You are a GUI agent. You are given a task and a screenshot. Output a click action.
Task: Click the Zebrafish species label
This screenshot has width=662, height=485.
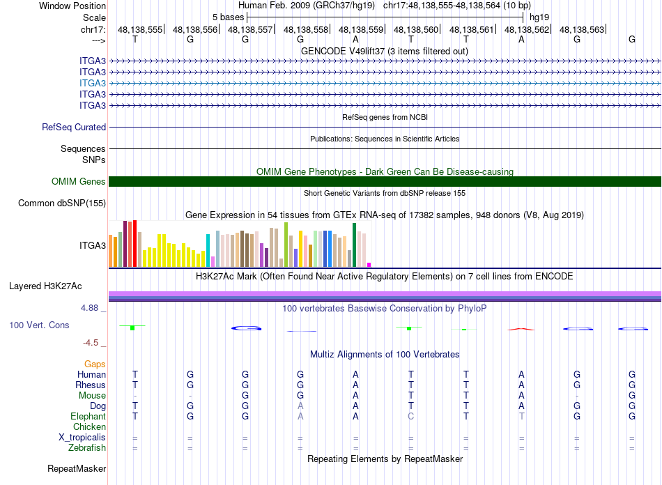pos(87,447)
